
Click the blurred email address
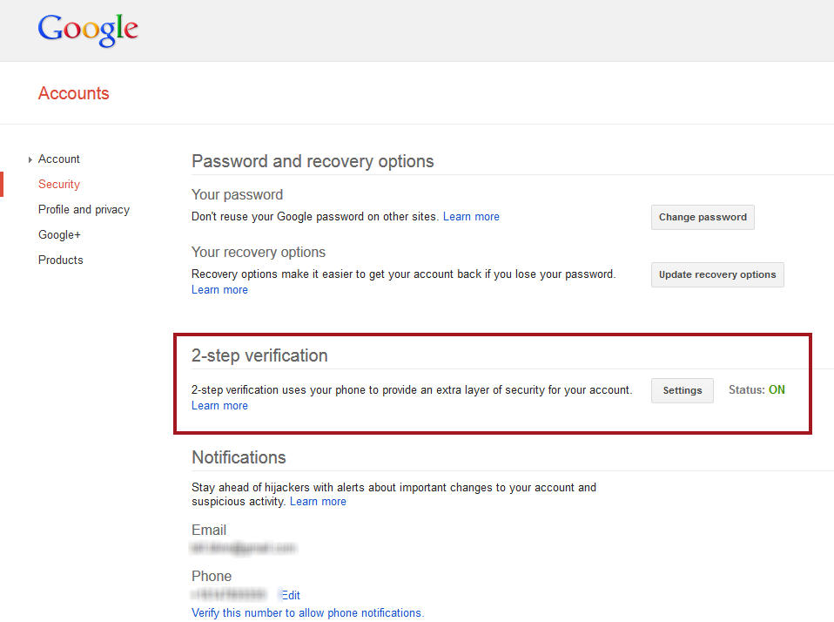pos(243,547)
